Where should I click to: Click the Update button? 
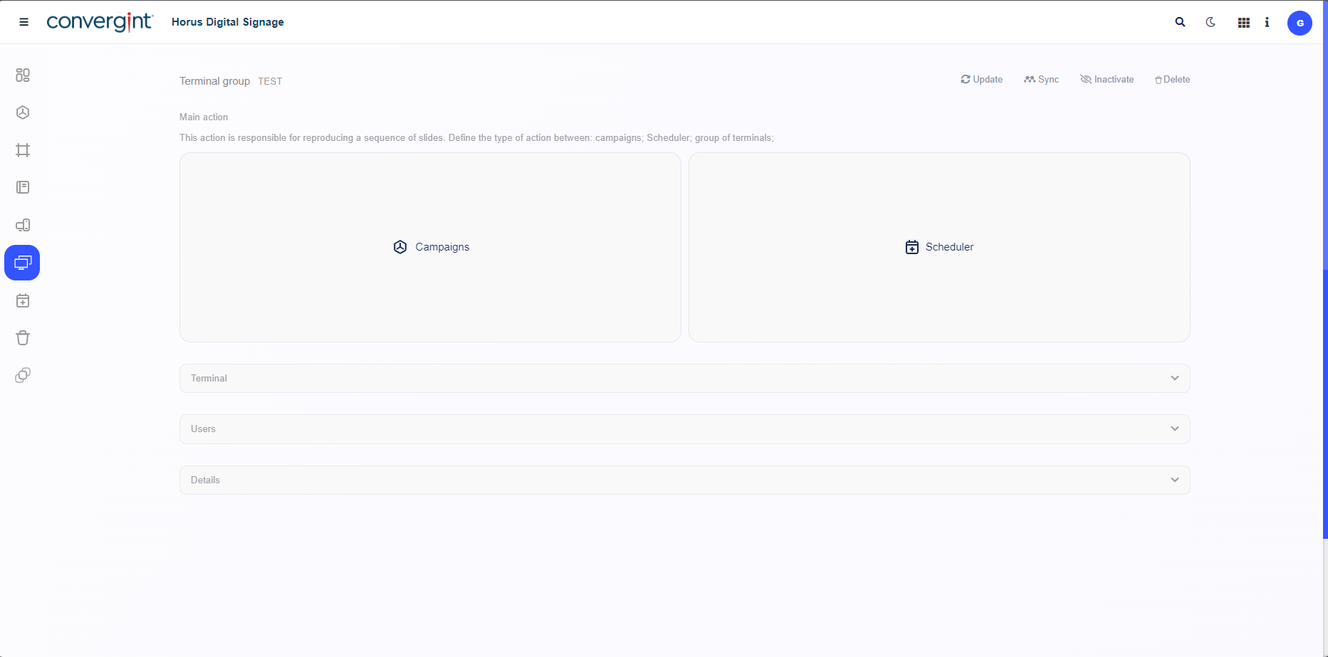click(981, 80)
